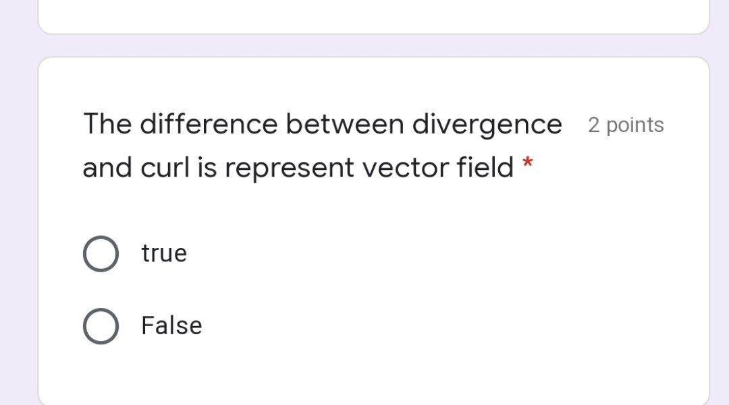Viewport: 729px width, 405px height.
Task: Click the empty circle beside "False"
Action: coord(100,325)
